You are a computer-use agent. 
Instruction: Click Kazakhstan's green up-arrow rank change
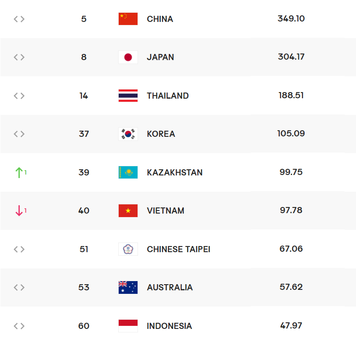tap(19, 172)
